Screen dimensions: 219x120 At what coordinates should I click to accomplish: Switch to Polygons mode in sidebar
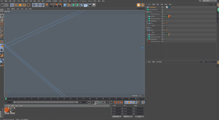pyautogui.click(x=2, y=37)
